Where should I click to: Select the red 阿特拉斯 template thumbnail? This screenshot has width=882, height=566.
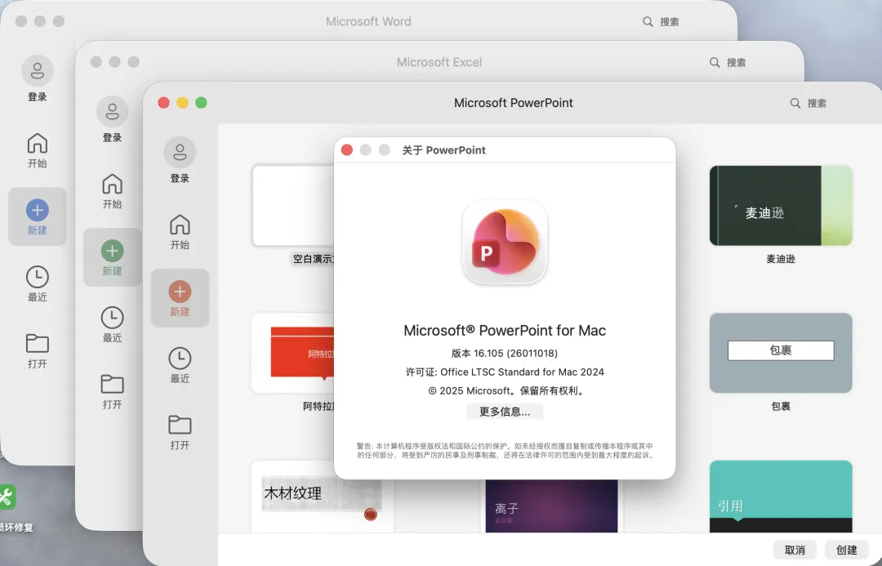point(293,353)
